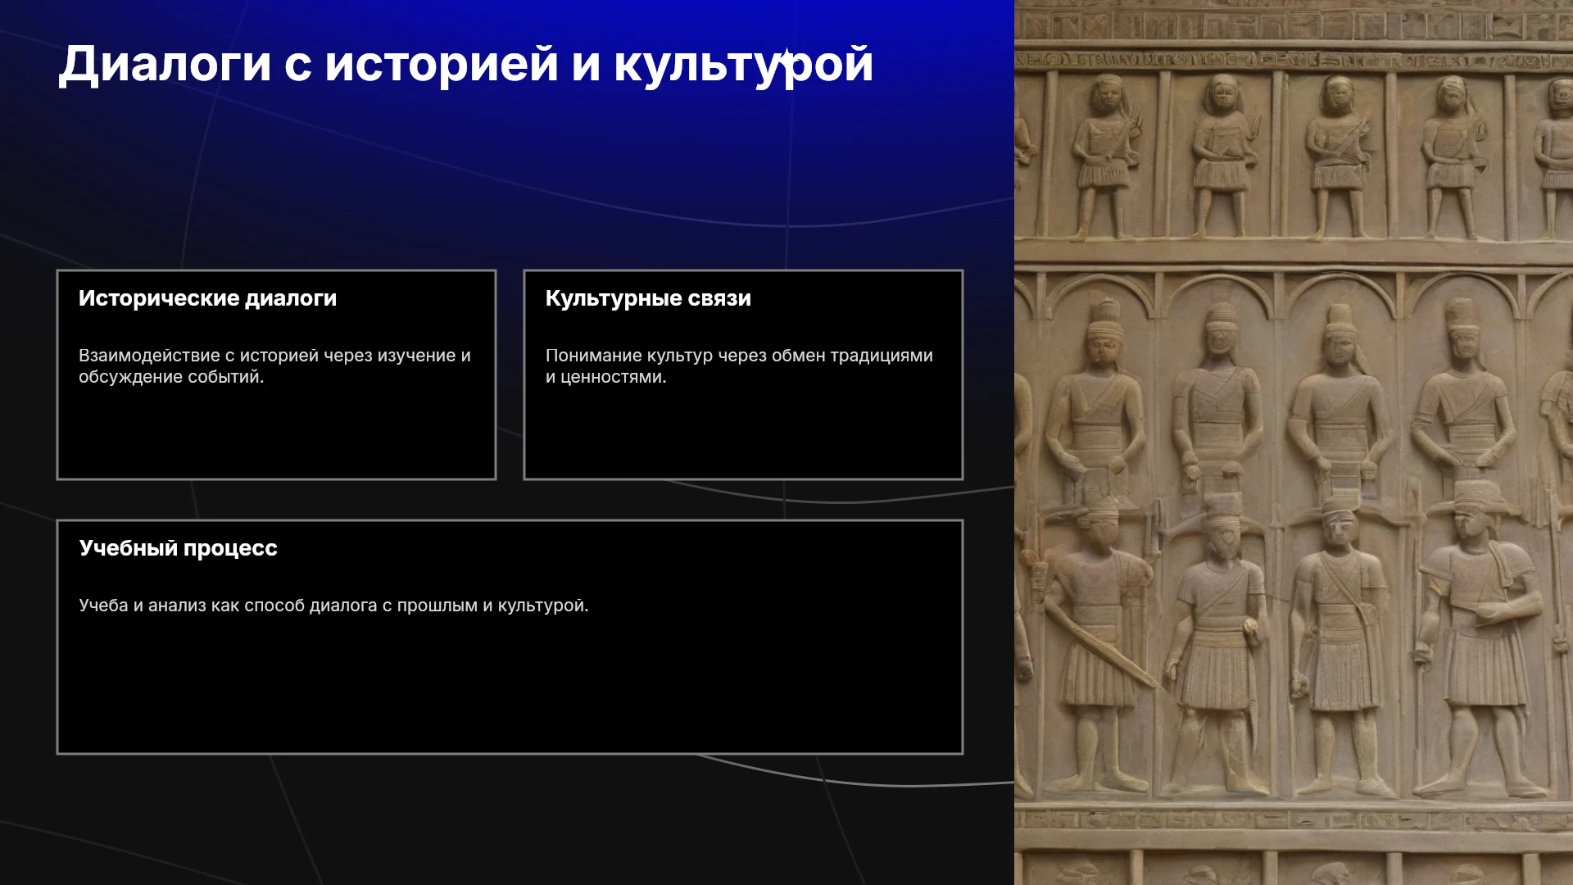
Task: Click the sparkle star icon in the title
Action: [x=786, y=59]
